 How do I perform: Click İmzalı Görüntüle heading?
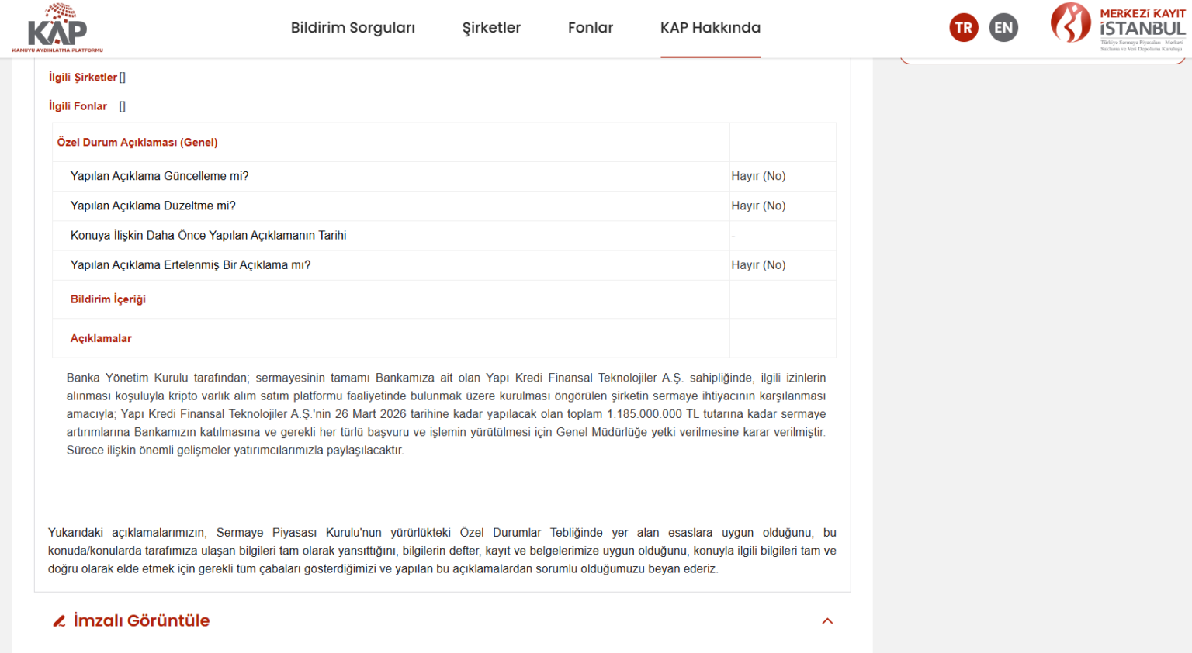(141, 620)
